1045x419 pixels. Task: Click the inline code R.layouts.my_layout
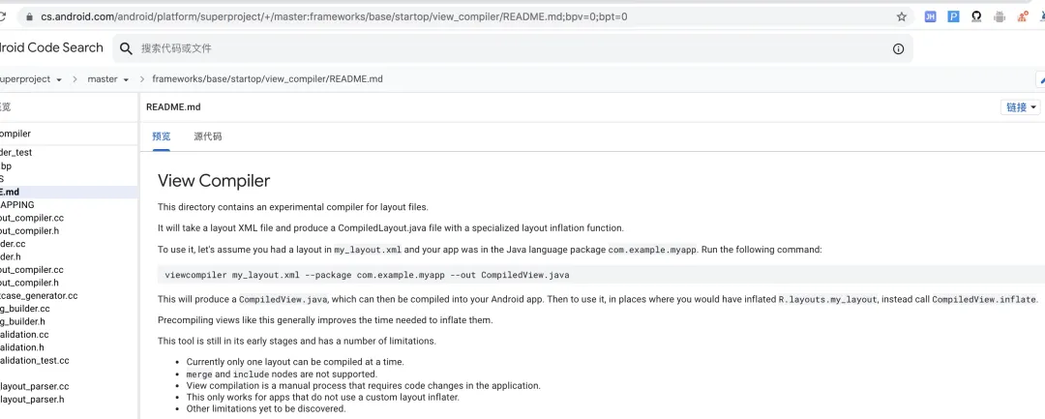827,300
